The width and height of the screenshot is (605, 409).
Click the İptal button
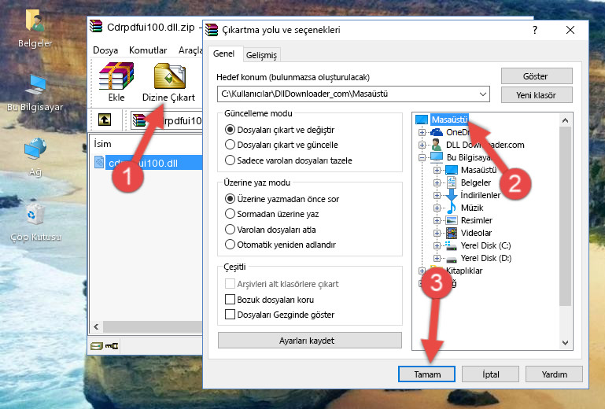tap(490, 374)
